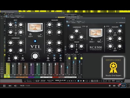This screenshot has height=98, width=130.
Task: Click RC500 preamp Master knob
Action: tap(81, 46)
